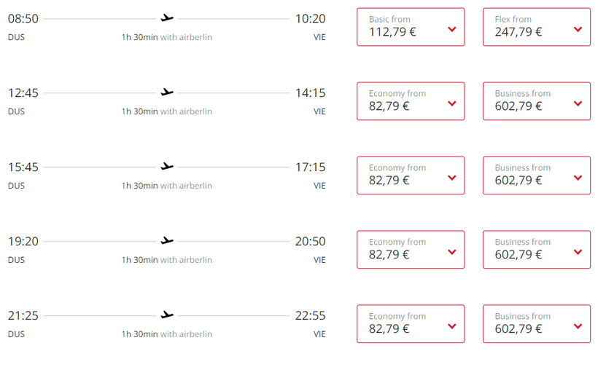Click the 19:20 departure time
Viewport: 598px width, 367px height.
click(23, 242)
